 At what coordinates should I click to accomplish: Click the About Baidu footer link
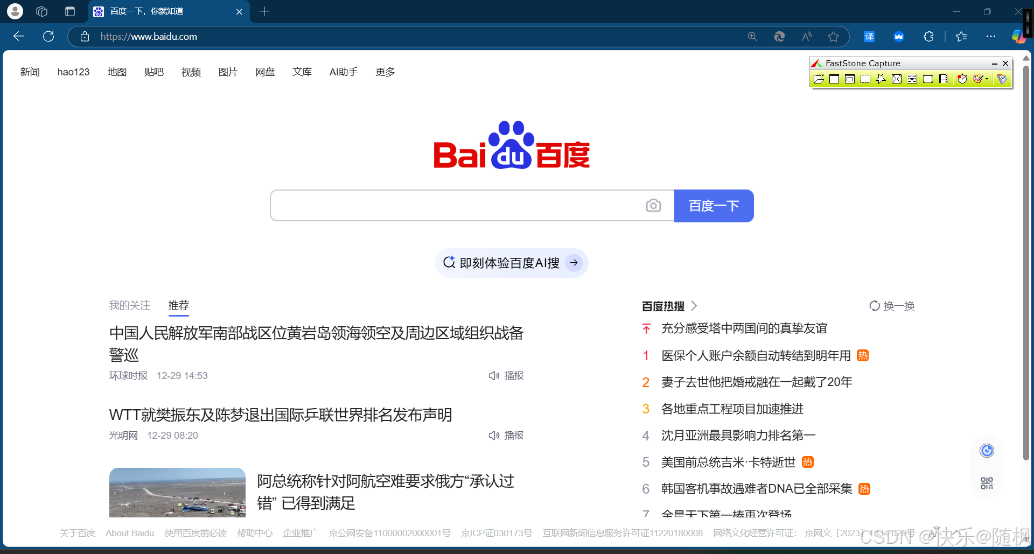[x=130, y=533]
